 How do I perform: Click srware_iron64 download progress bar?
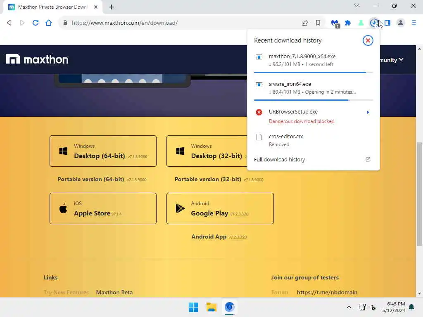click(x=314, y=100)
